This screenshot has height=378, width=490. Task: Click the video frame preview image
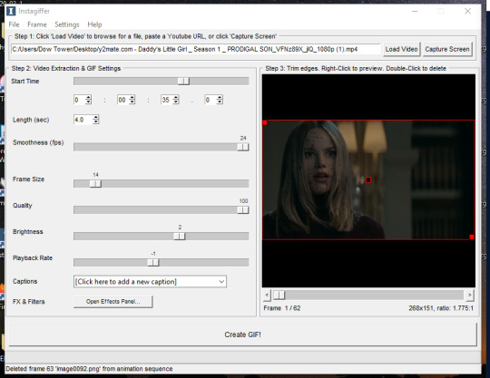pyautogui.click(x=368, y=179)
